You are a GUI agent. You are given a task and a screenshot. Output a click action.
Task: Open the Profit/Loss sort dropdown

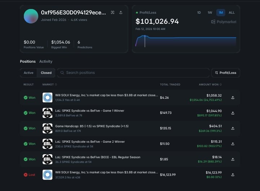tap(226, 73)
